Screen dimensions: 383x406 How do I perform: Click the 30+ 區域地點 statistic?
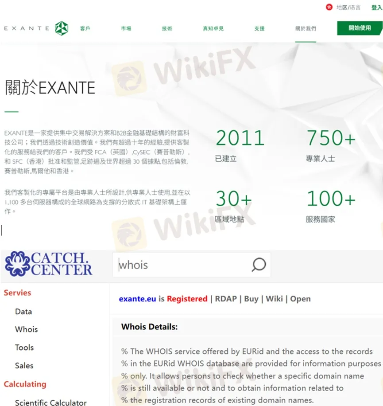point(233,207)
